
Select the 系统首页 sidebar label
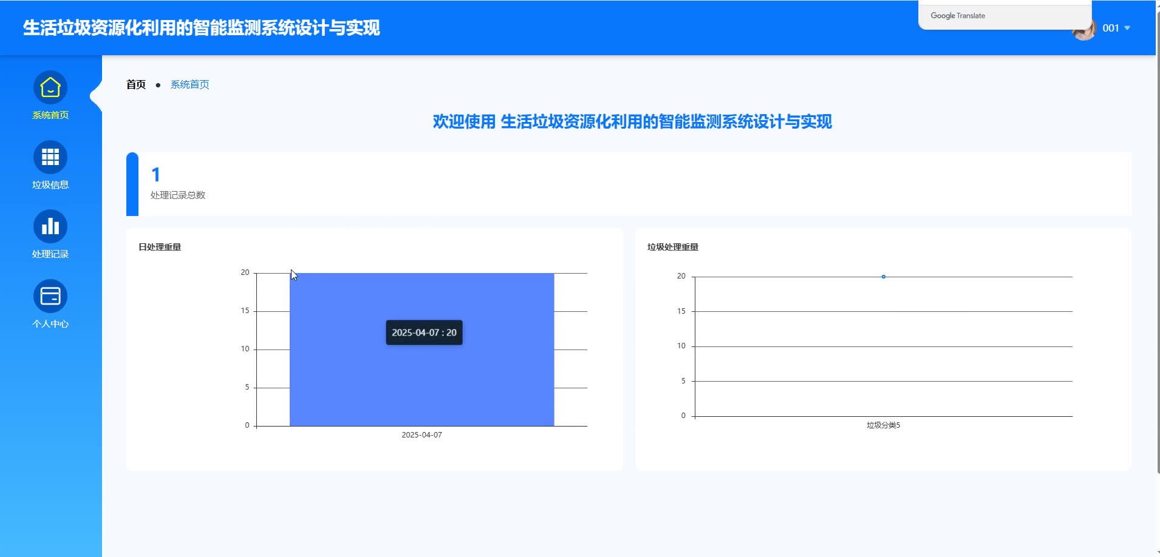[50, 115]
